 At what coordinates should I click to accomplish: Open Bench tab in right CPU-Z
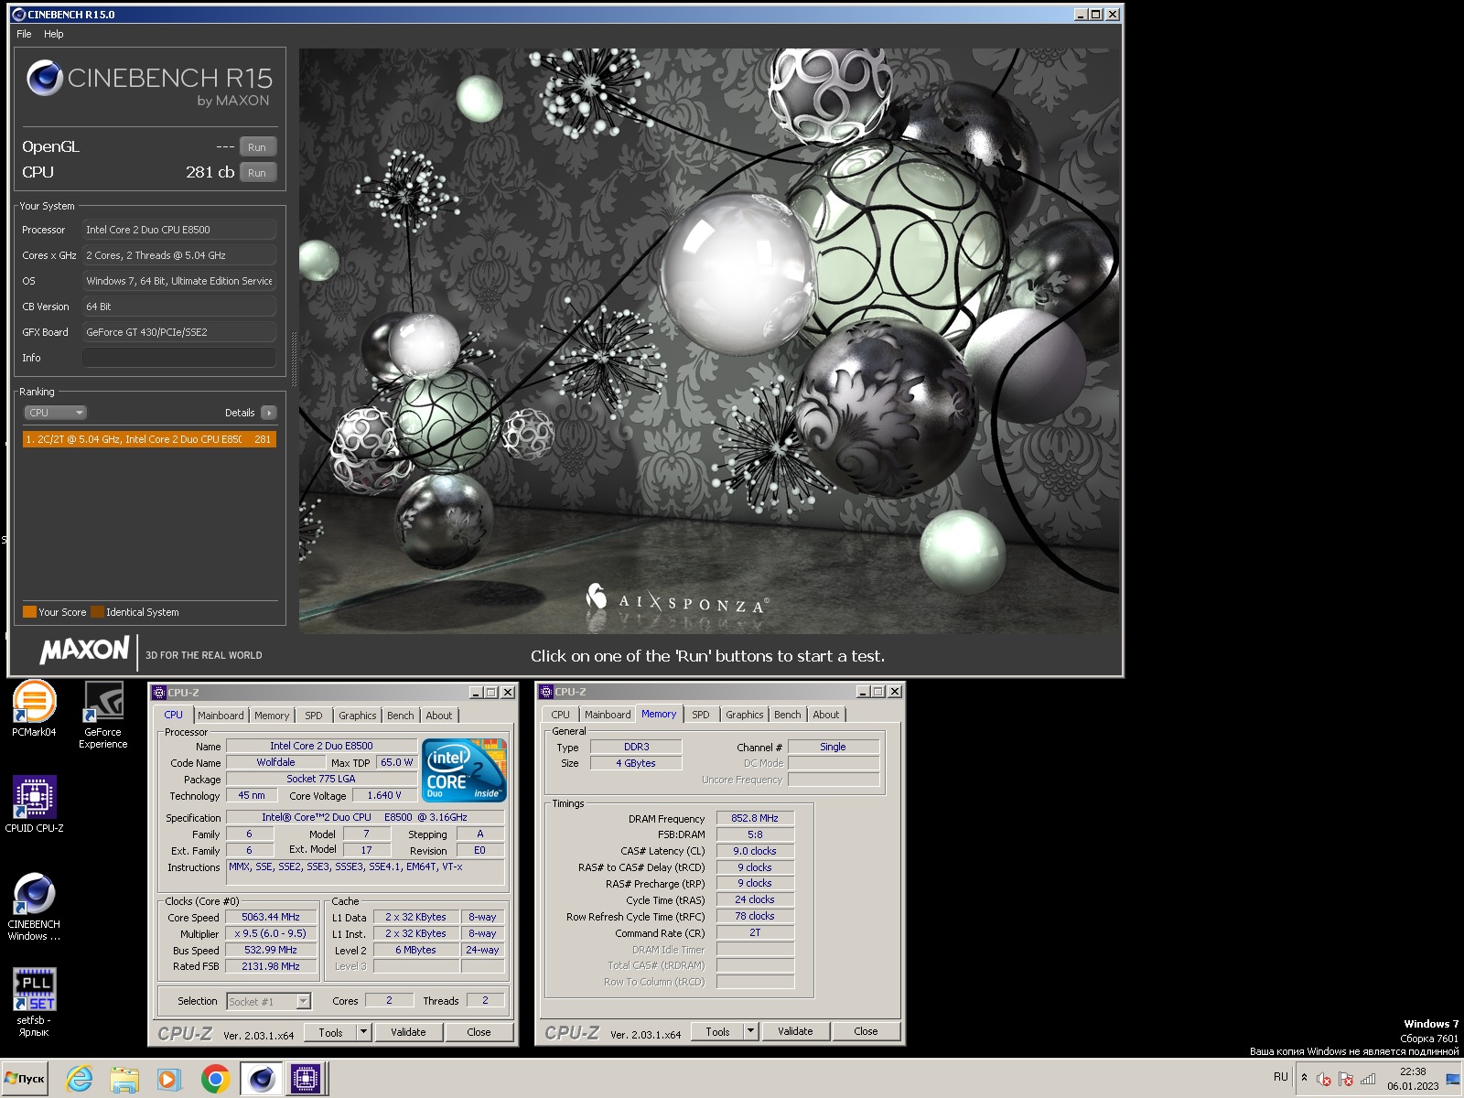[x=787, y=715]
